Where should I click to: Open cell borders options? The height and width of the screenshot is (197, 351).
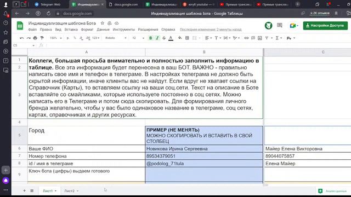click(187, 38)
